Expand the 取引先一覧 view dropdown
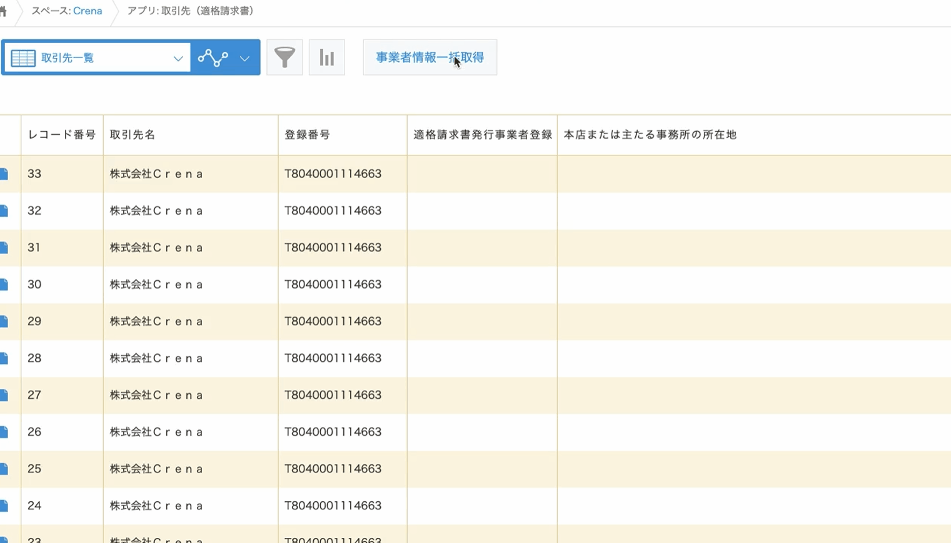 (178, 58)
